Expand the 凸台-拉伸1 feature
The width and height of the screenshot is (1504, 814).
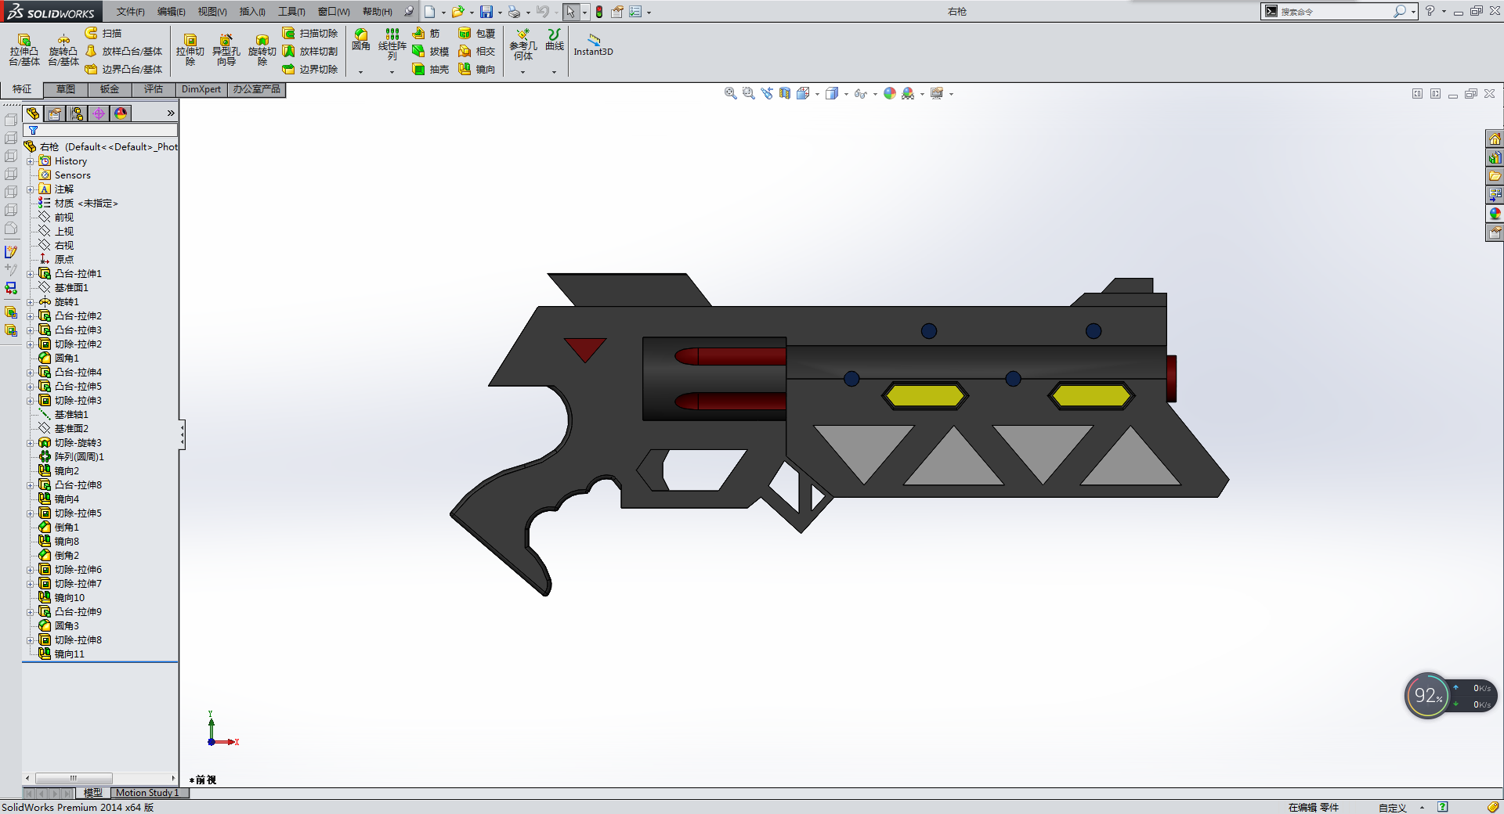(30, 274)
